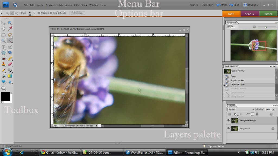278x156 pixels.
Task: Switch to the CREATE tab
Action: pyautogui.click(x=249, y=14)
